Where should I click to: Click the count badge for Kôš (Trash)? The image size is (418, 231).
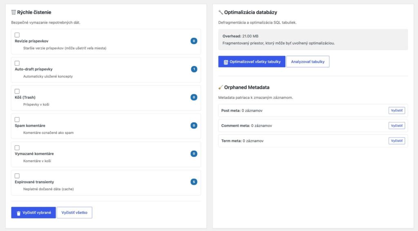[x=194, y=97]
